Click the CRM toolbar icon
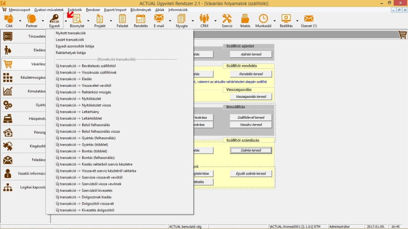This screenshot has width=408, height=229. click(204, 20)
